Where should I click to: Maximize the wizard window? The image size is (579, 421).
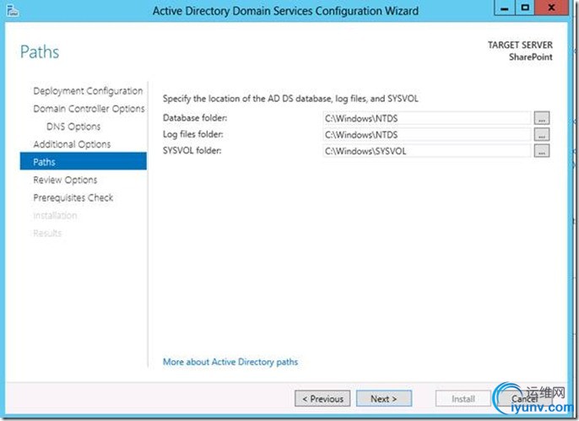click(x=525, y=8)
